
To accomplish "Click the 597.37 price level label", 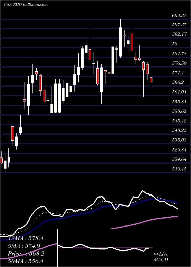I will (x=179, y=25).
